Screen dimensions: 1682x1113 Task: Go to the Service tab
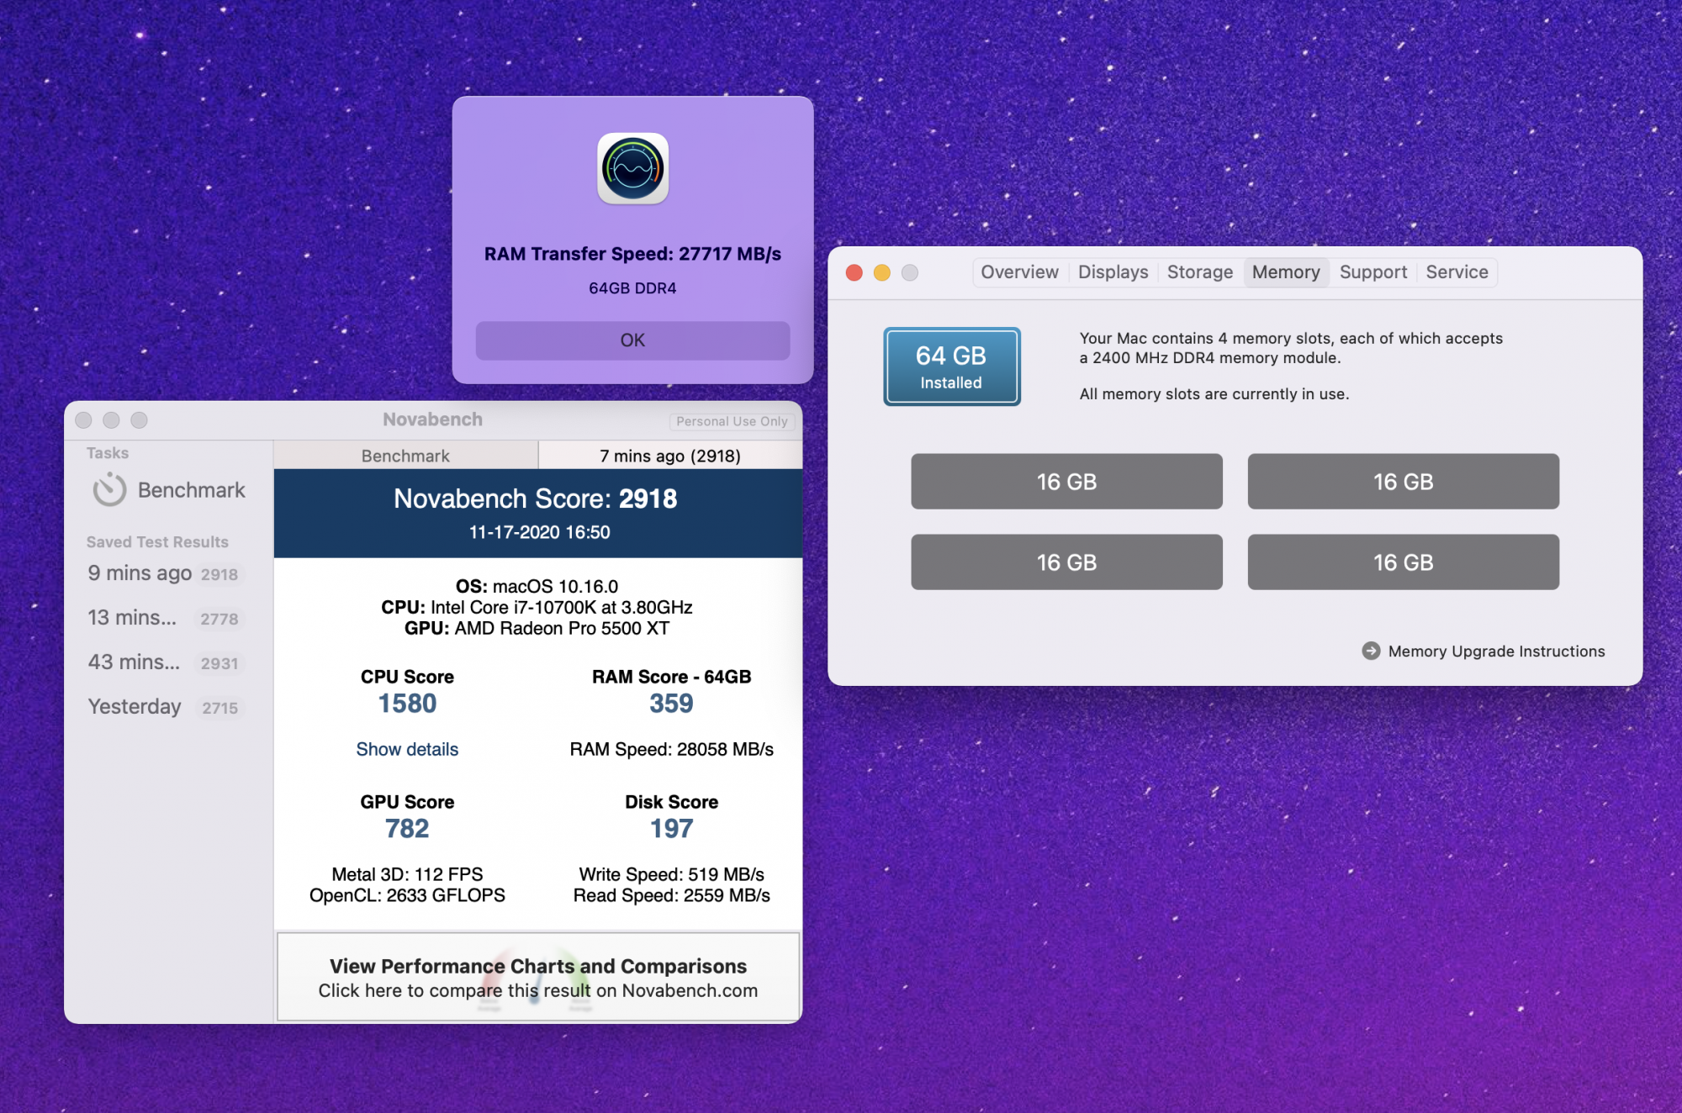[1457, 272]
